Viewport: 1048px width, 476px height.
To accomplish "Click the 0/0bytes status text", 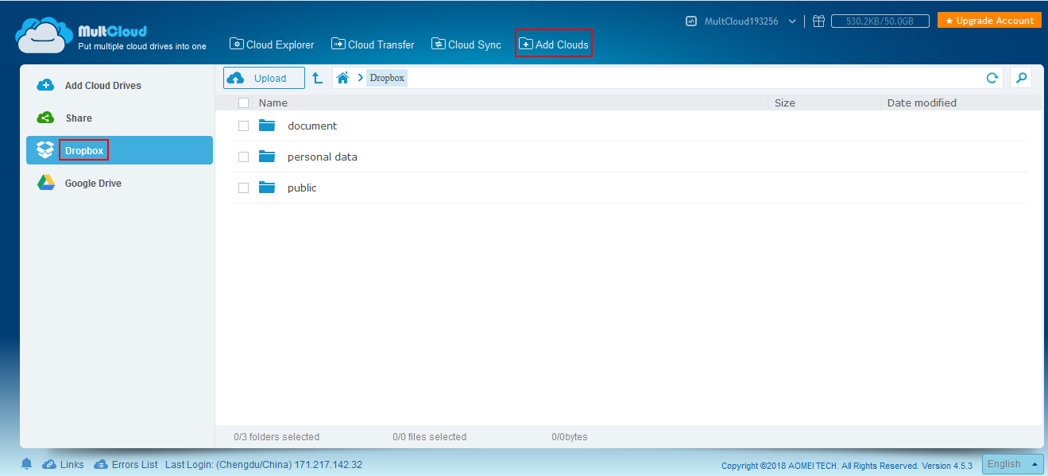I will point(570,436).
